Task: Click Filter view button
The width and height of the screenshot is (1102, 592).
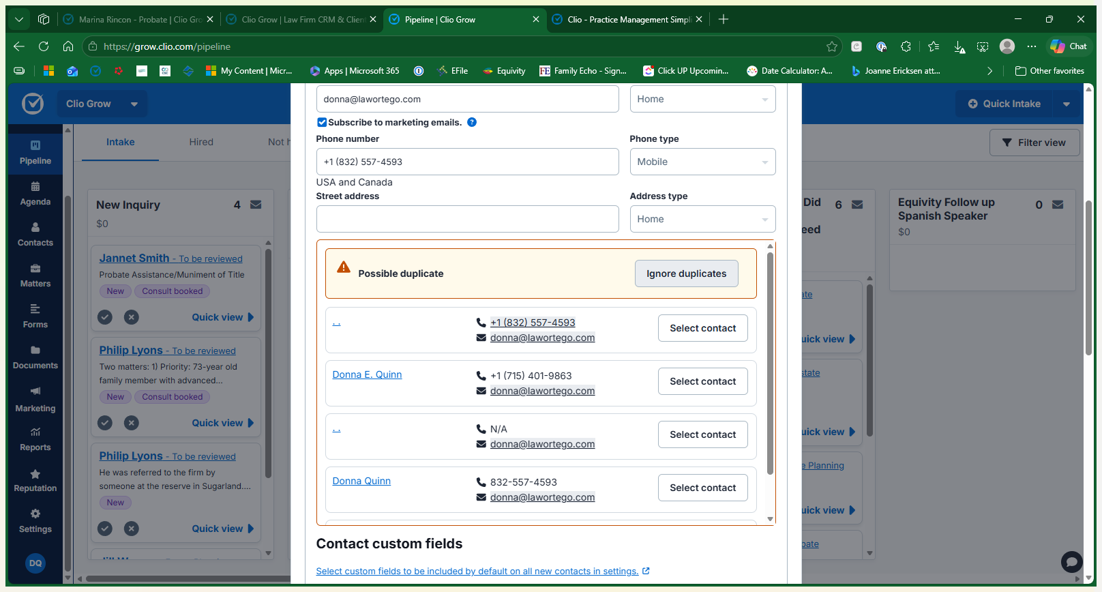Action: click(1034, 143)
